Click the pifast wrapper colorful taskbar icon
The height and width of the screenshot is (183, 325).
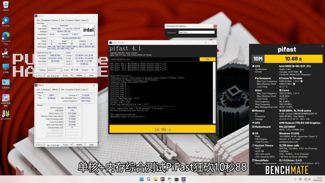[170, 179]
